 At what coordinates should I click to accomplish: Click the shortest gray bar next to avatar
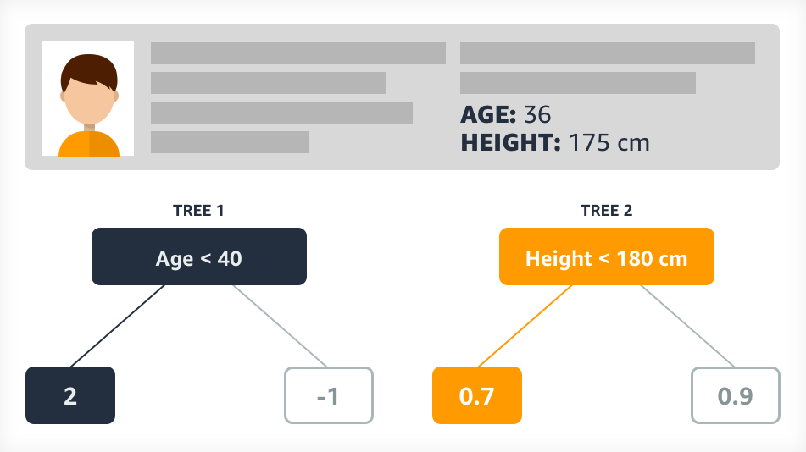230,142
